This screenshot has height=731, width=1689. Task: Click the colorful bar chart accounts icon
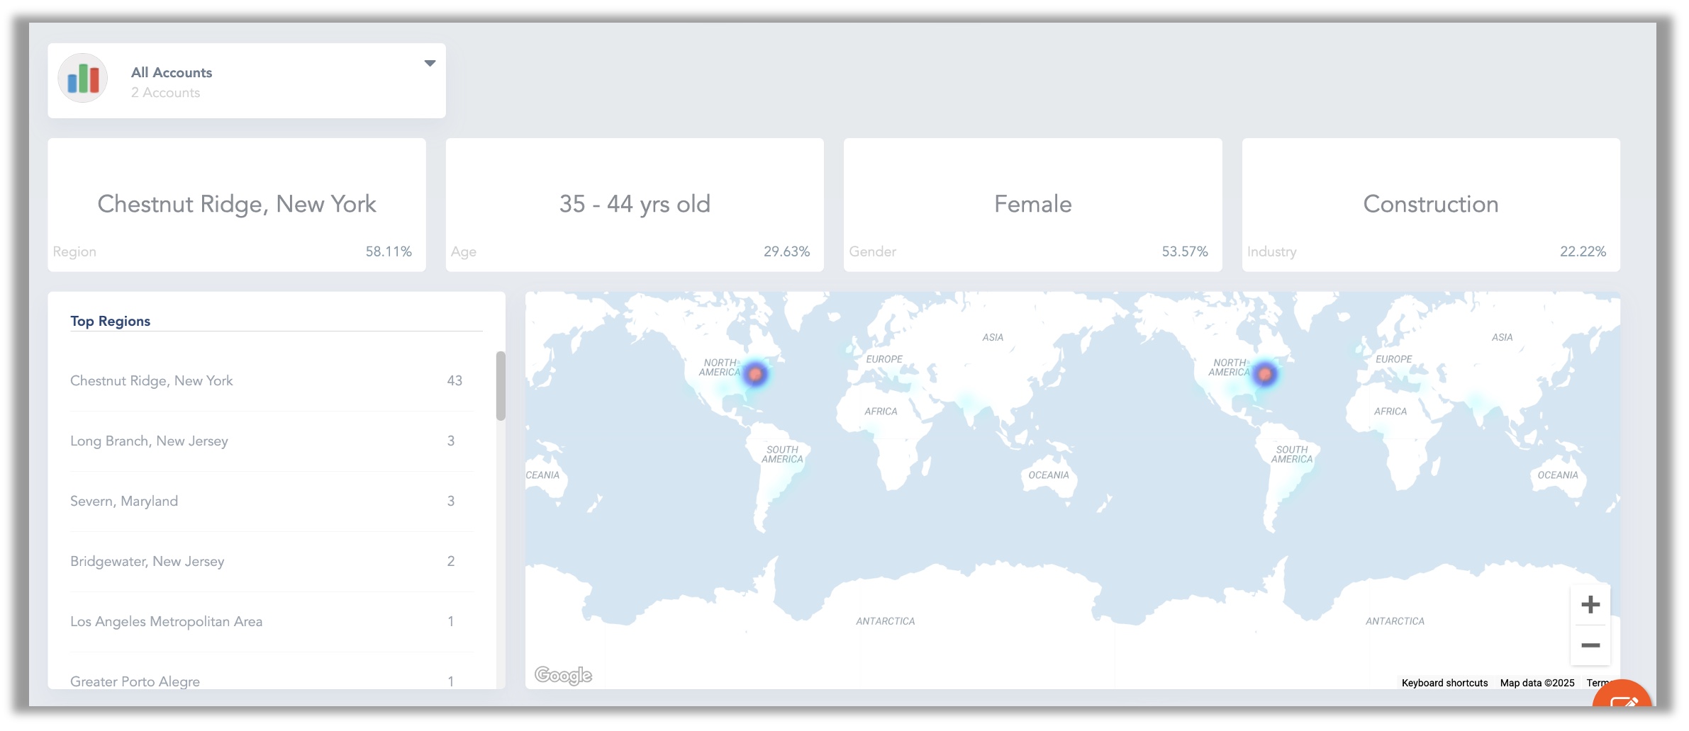click(x=83, y=79)
